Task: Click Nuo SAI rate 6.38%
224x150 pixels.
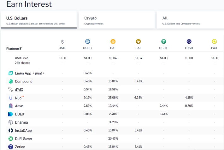Action: coord(138,98)
